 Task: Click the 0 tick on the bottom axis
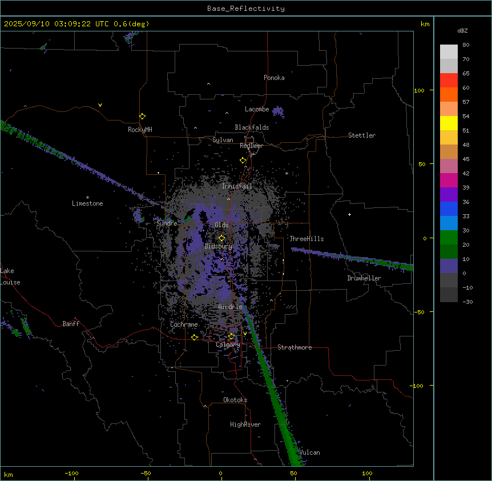point(220,473)
